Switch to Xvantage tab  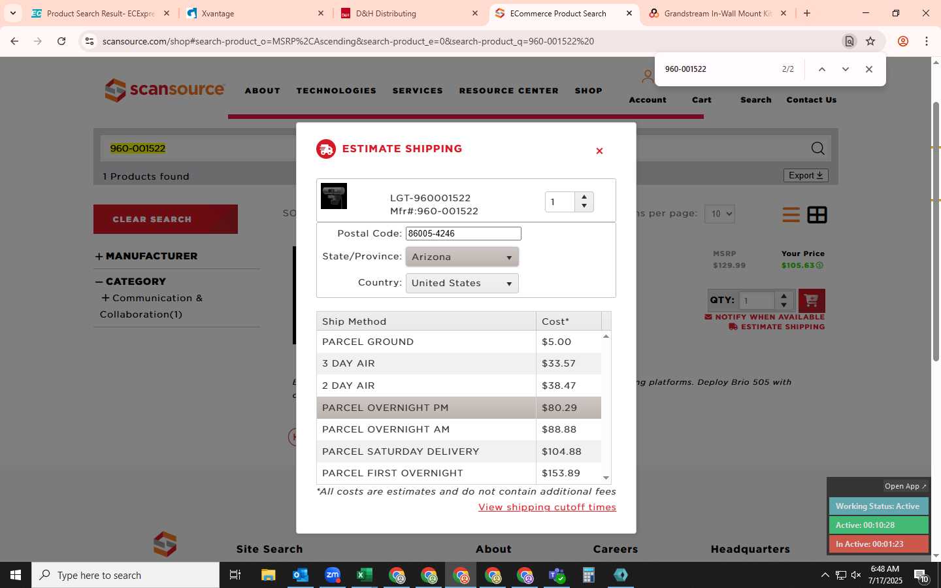point(256,13)
